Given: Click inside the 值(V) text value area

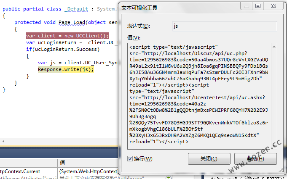Looking at the screenshot, I should [x=199, y=96].
